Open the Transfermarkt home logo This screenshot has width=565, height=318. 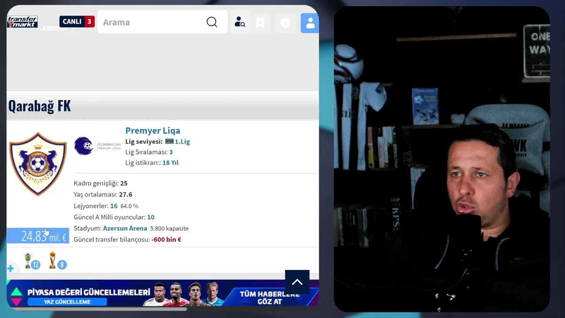click(x=22, y=22)
